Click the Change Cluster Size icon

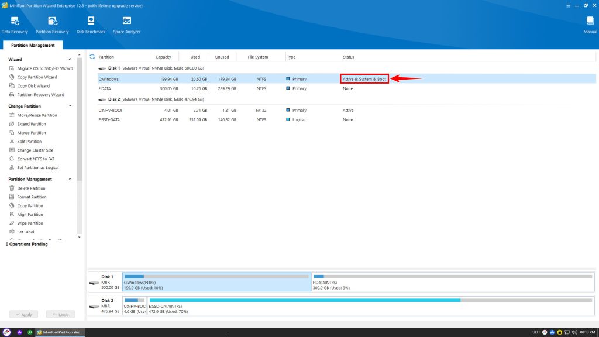coord(12,150)
